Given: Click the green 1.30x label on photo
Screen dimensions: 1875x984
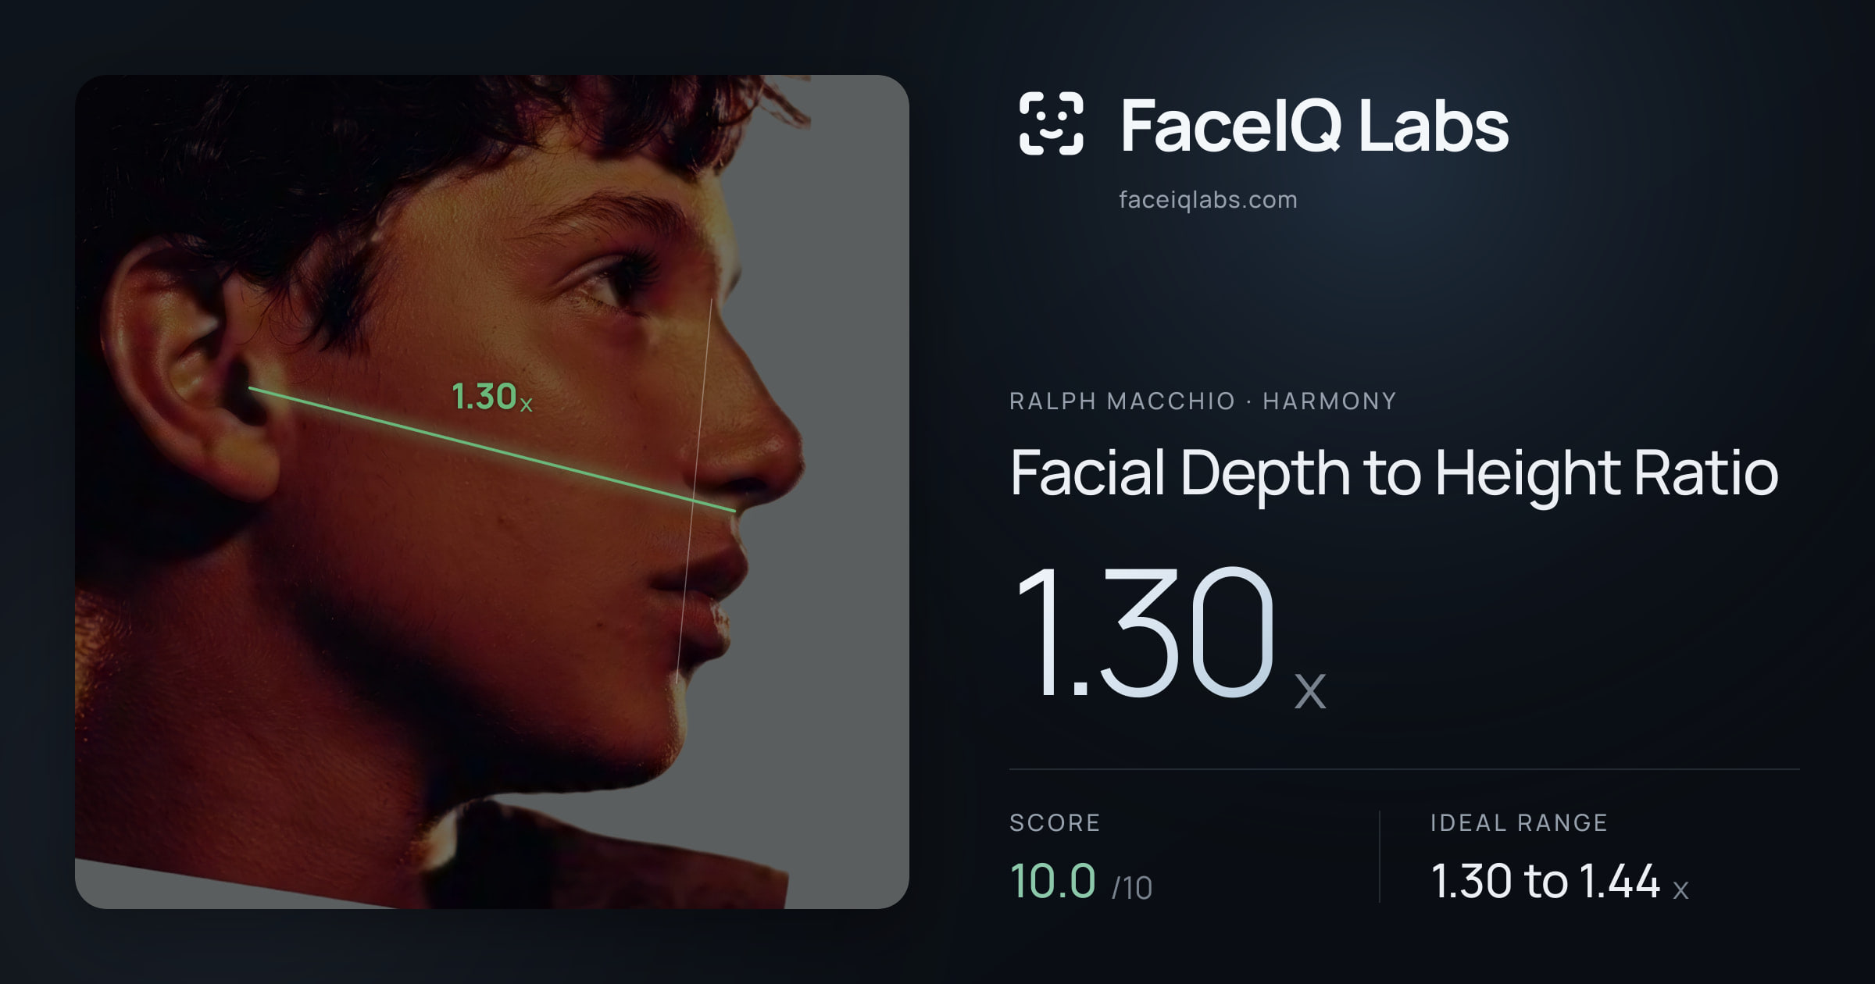Looking at the screenshot, I should (492, 397).
